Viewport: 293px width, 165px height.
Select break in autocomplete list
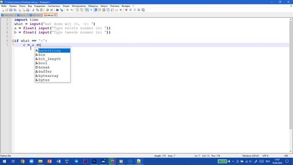click(53, 67)
